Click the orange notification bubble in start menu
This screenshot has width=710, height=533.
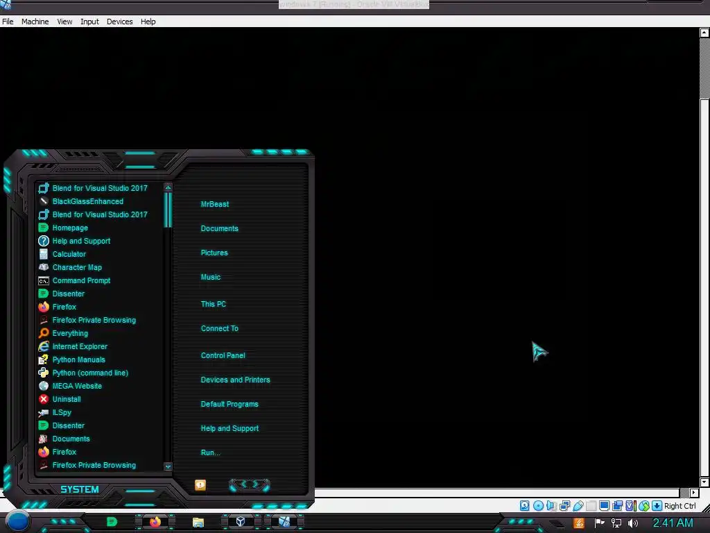(x=200, y=485)
